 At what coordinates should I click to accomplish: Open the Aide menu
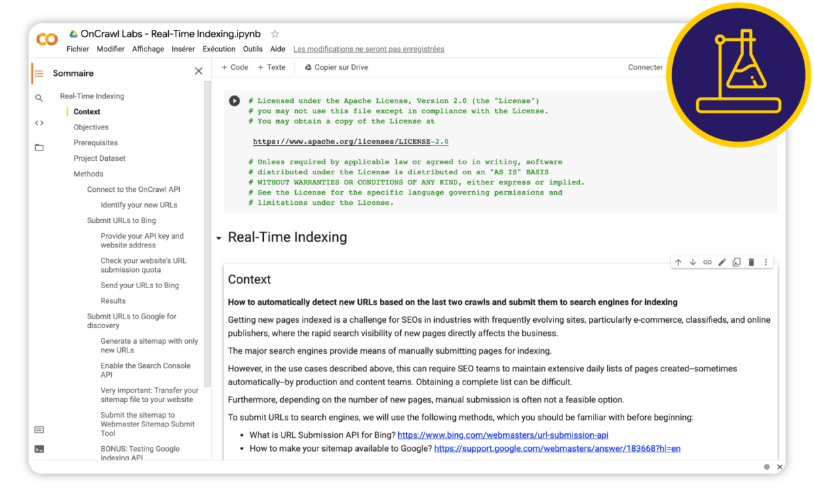[277, 49]
